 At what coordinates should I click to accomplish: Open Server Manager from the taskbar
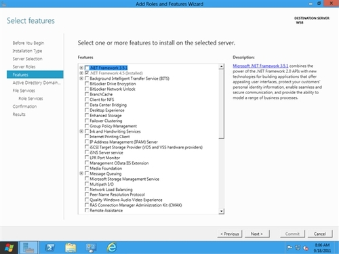click(x=28, y=248)
